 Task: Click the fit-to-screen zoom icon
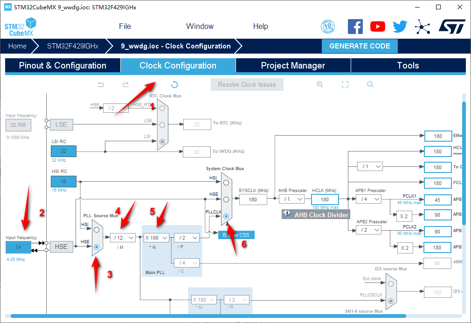coord(345,84)
